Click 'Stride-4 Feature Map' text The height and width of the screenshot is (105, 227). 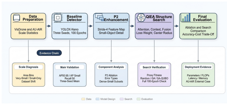[x=111, y=30]
